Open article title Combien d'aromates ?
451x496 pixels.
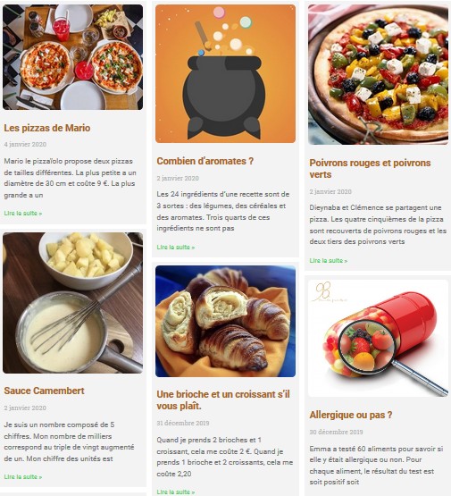pos(205,161)
